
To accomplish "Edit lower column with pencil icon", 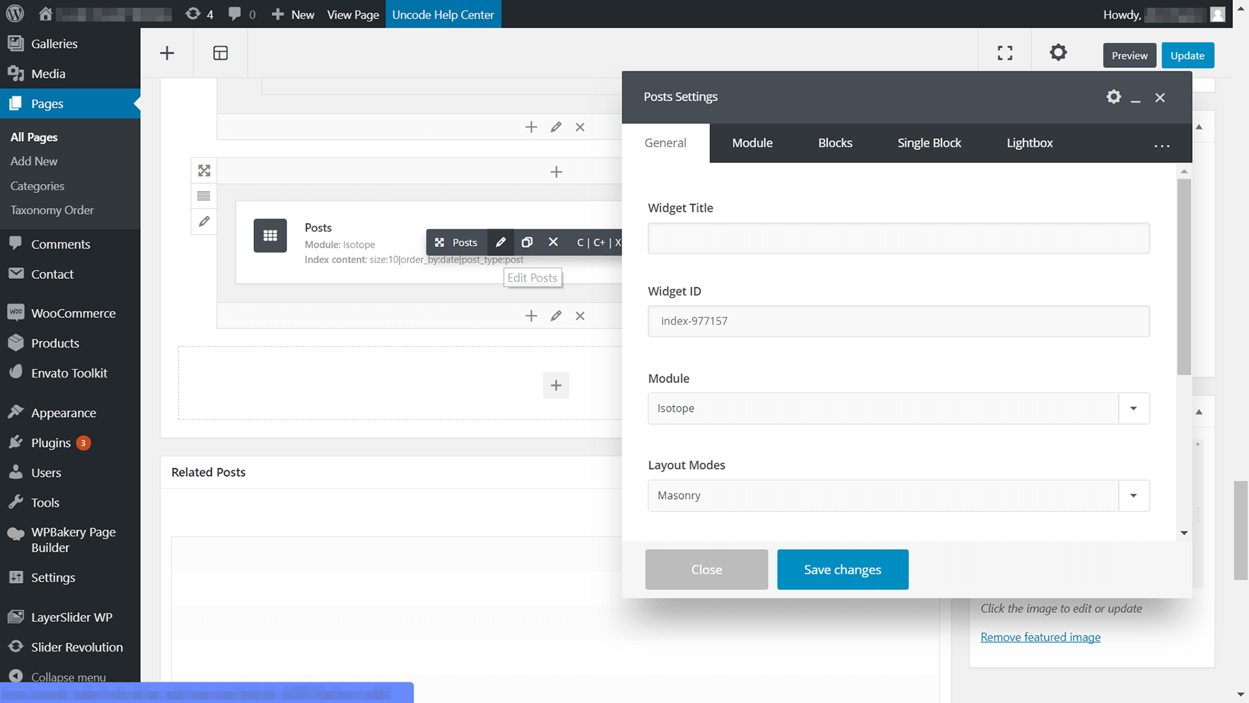I will [x=556, y=316].
